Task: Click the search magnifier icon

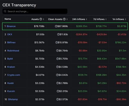Action: (x=5, y=11)
